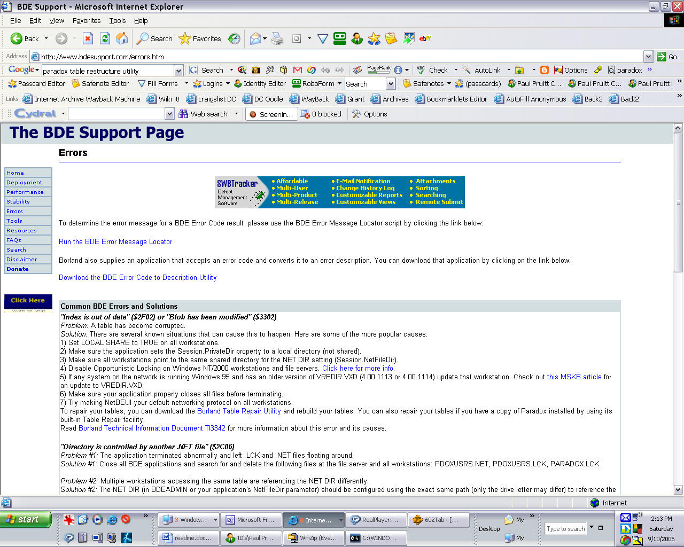Screen dimensions: 684x547
Task: Click the blue Click Here button
Action: click(28, 301)
